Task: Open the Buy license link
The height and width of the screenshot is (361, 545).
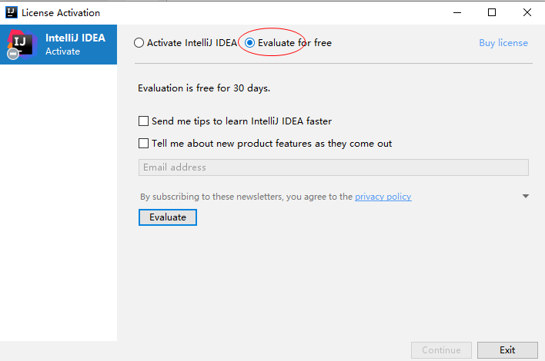Action: 503,43
